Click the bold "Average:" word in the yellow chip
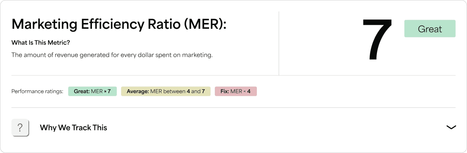 [138, 91]
